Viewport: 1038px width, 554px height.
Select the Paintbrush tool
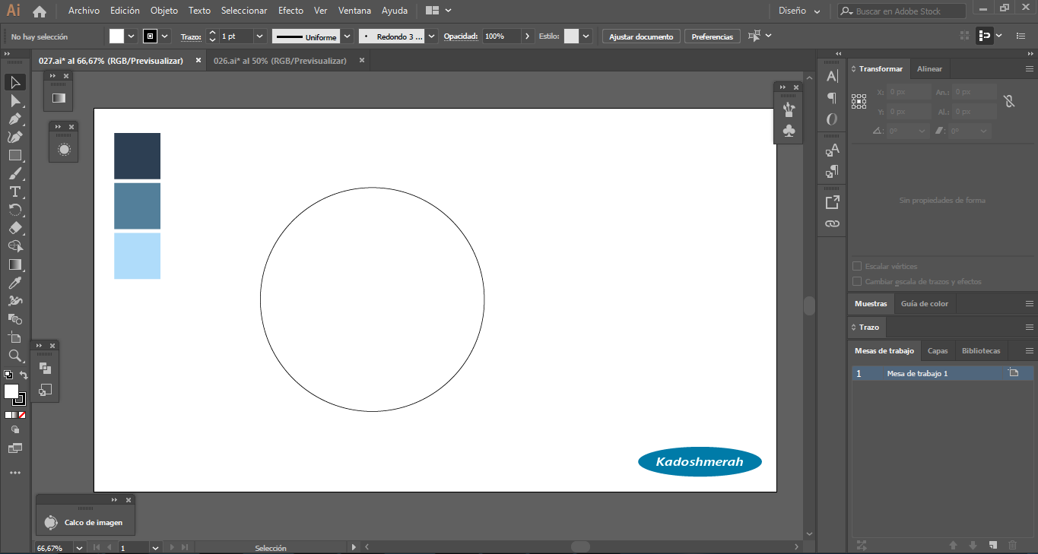coord(15,173)
